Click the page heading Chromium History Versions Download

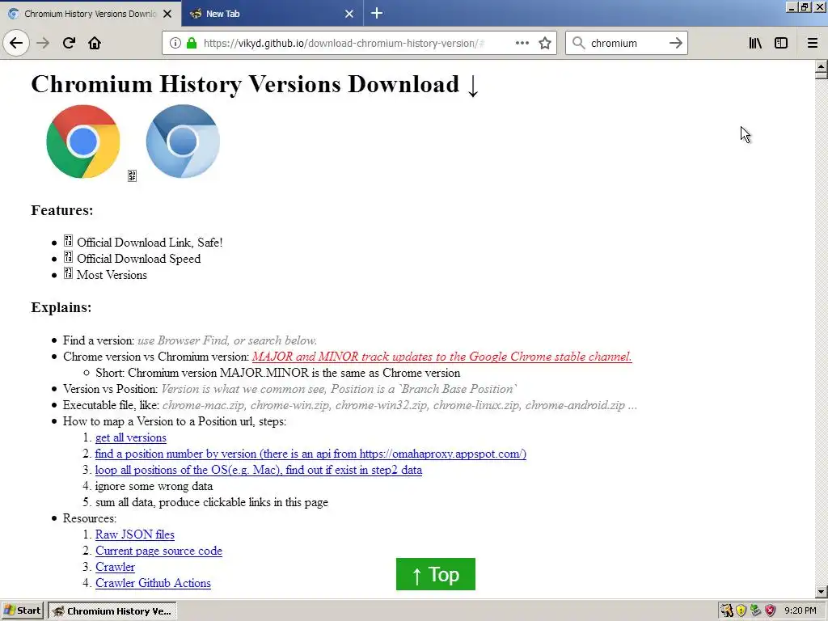tap(255, 84)
